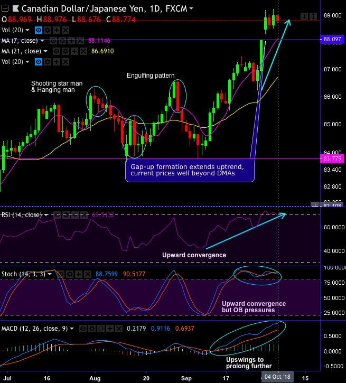Open MA (7, close) settings gear
Screen dimensions: 346x383
[62, 41]
